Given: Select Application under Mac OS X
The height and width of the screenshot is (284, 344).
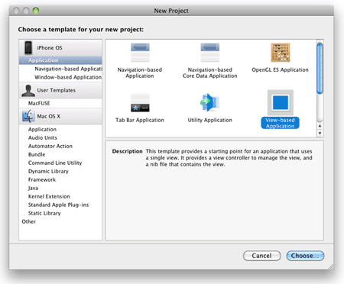Looking at the screenshot, I should [60, 129].
